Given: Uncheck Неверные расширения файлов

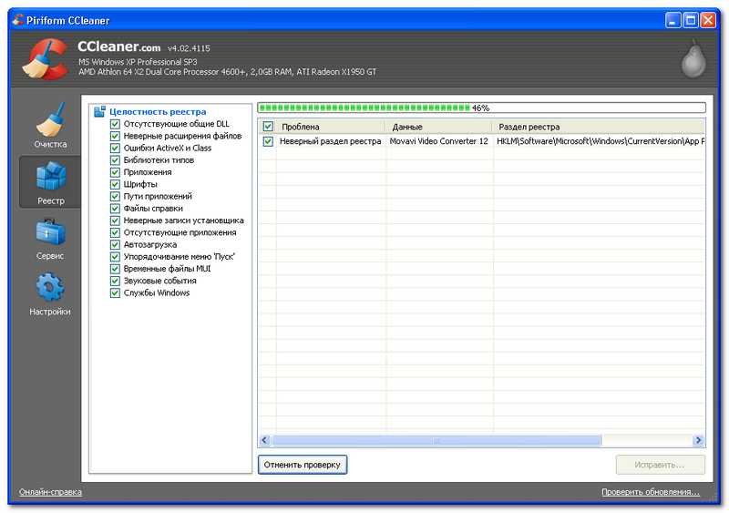Looking at the screenshot, I should pos(115,137).
